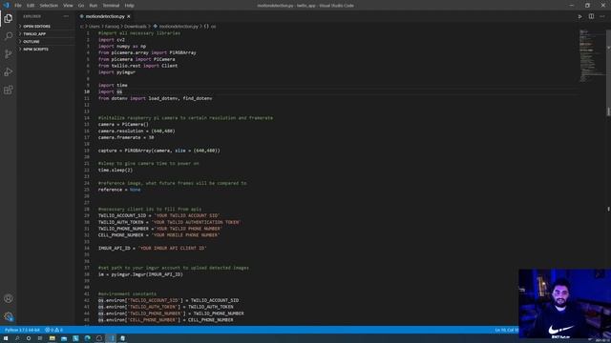Open the Run and Debug view
This screenshot has width=611, height=343.
pyautogui.click(x=9, y=72)
